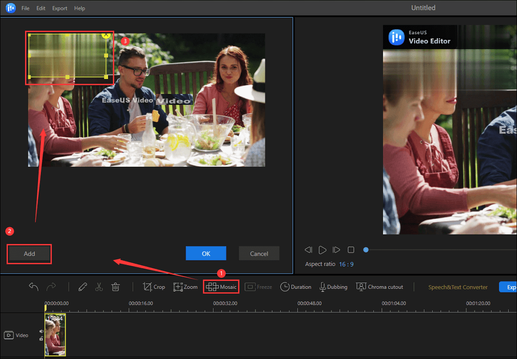Click the Mosaic tool in the toolbar
The image size is (517, 359).
(221, 287)
